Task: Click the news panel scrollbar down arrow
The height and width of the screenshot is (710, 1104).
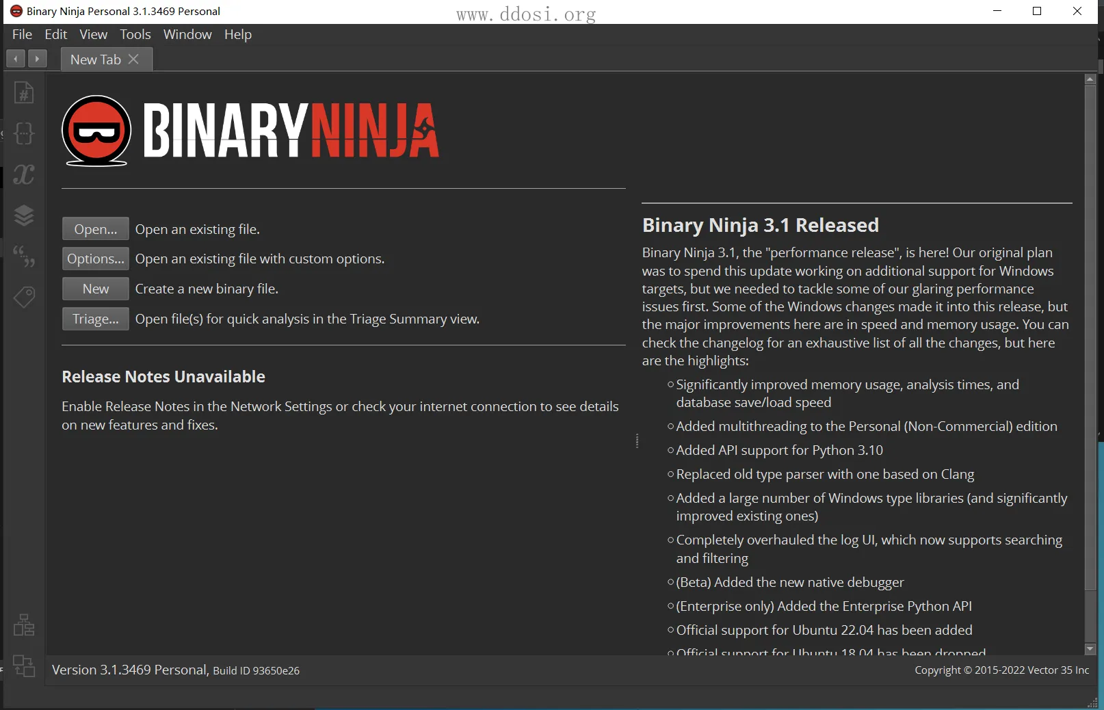Action: [x=1090, y=648]
